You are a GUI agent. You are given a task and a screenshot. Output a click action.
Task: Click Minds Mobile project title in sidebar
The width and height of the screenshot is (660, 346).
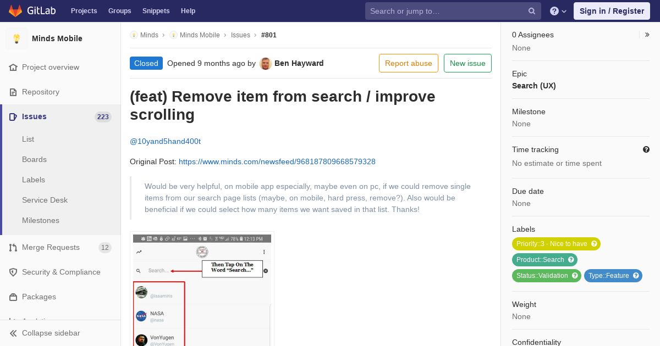(x=57, y=38)
